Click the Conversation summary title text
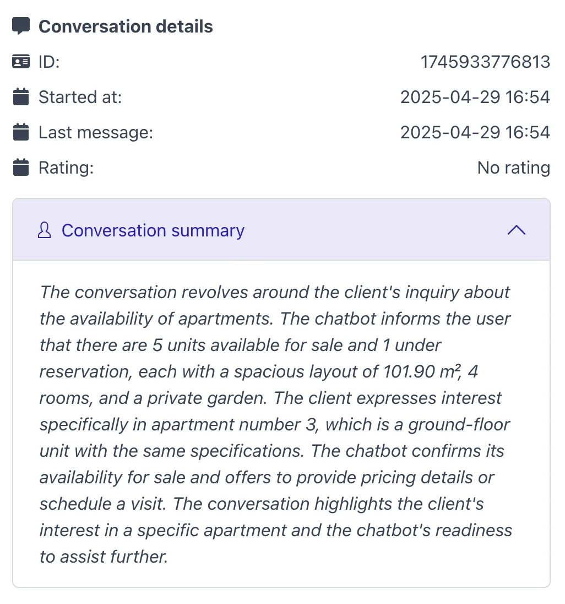The image size is (565, 604). (153, 230)
